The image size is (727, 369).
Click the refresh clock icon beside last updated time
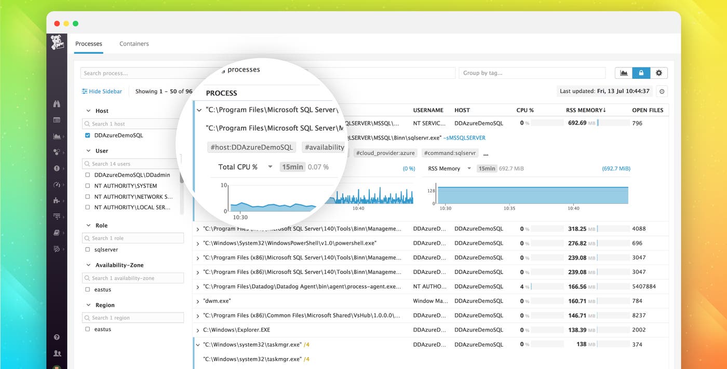click(662, 91)
